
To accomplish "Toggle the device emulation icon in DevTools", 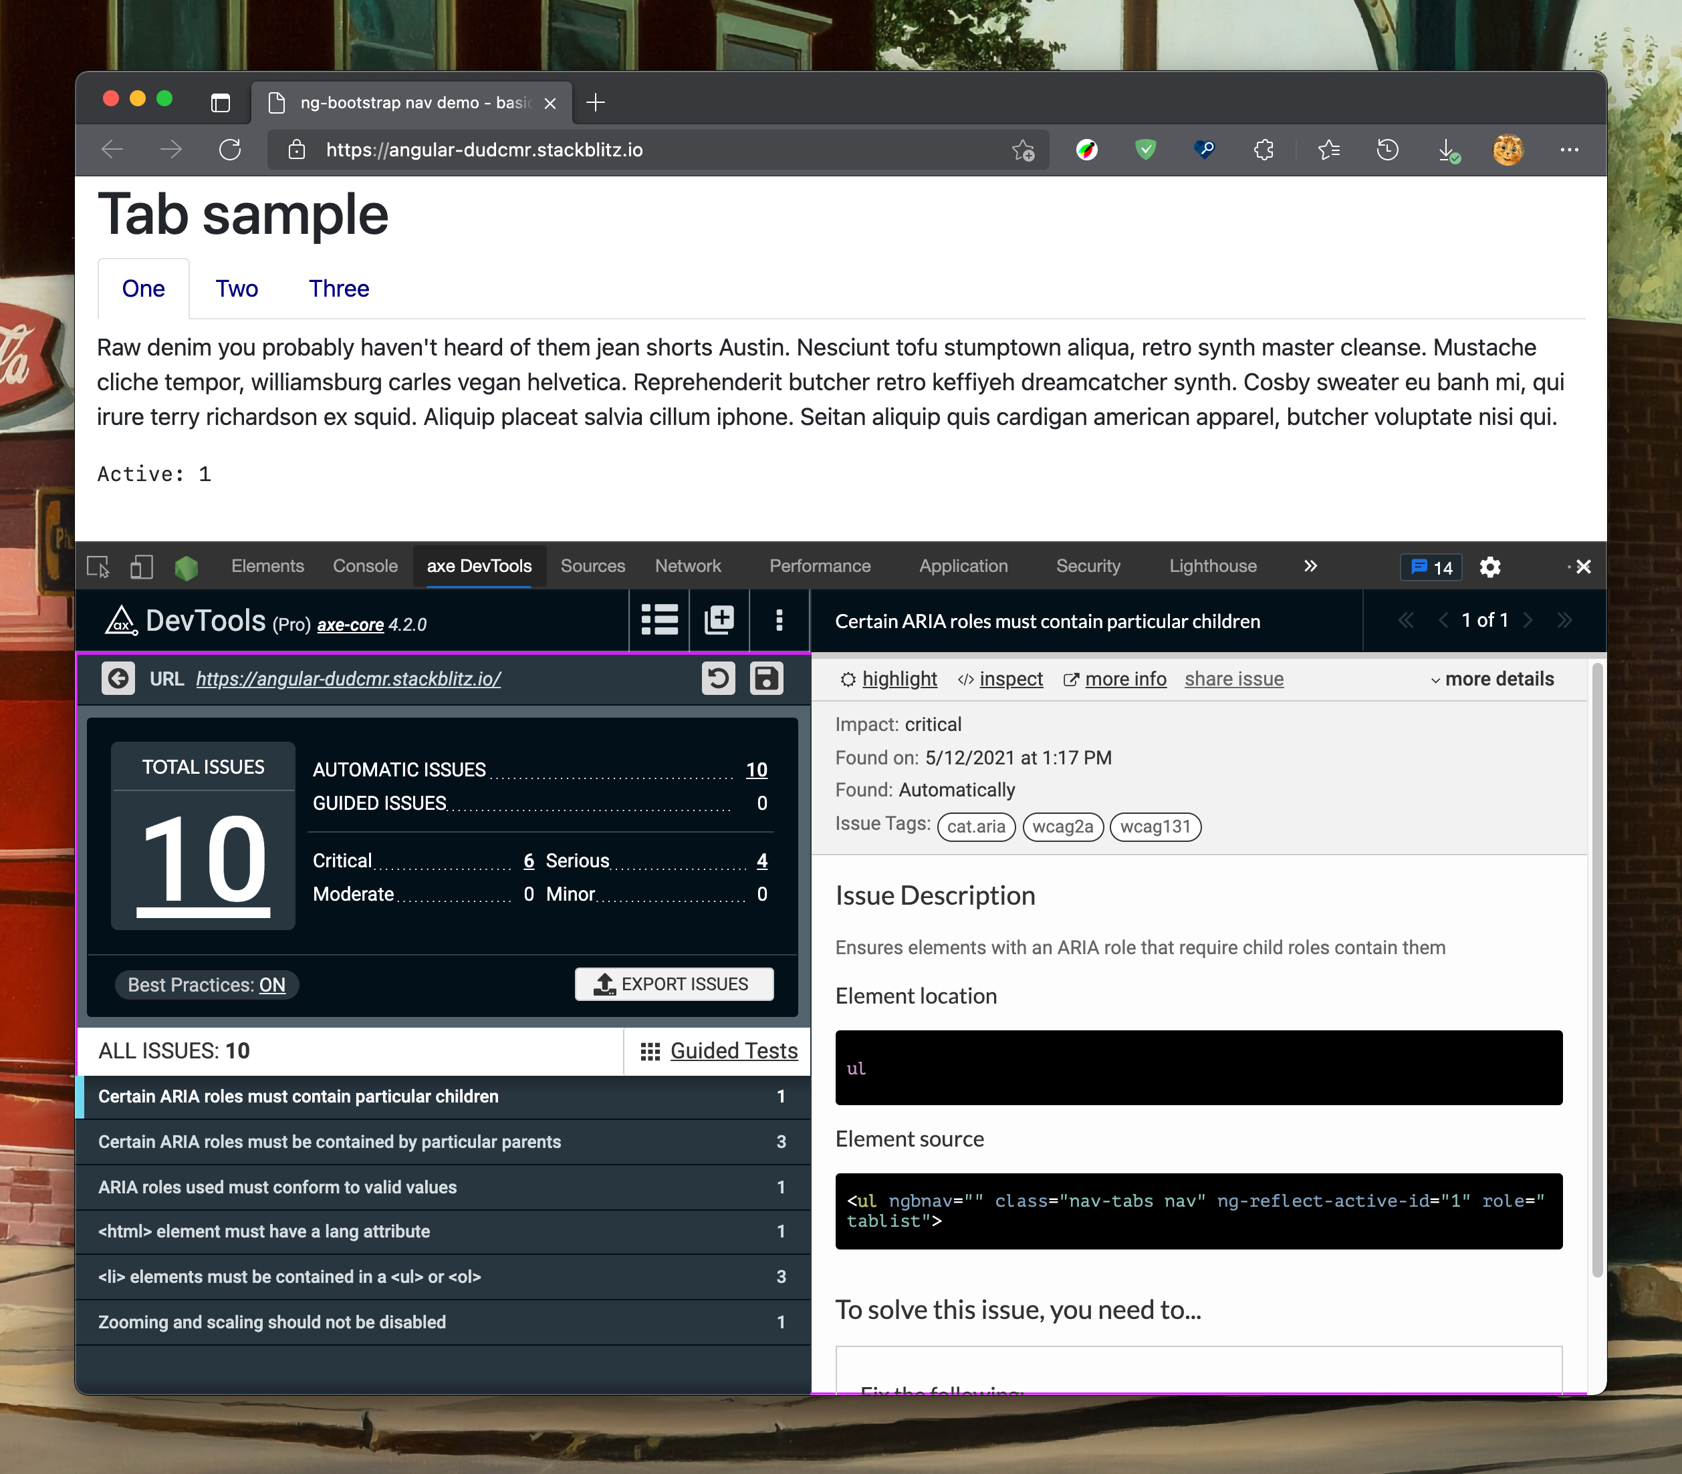I will point(140,567).
